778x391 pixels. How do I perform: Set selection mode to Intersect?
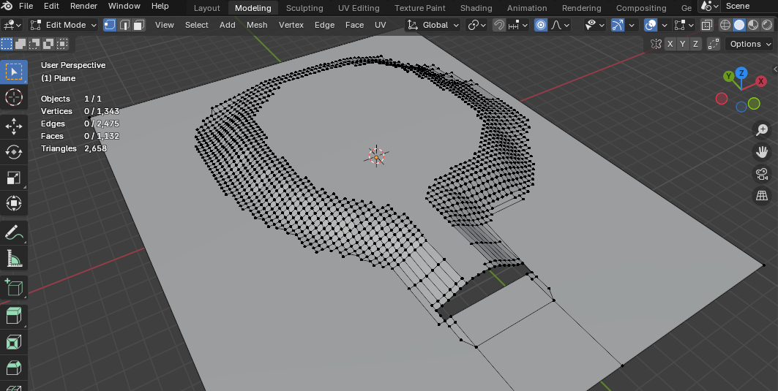point(62,44)
